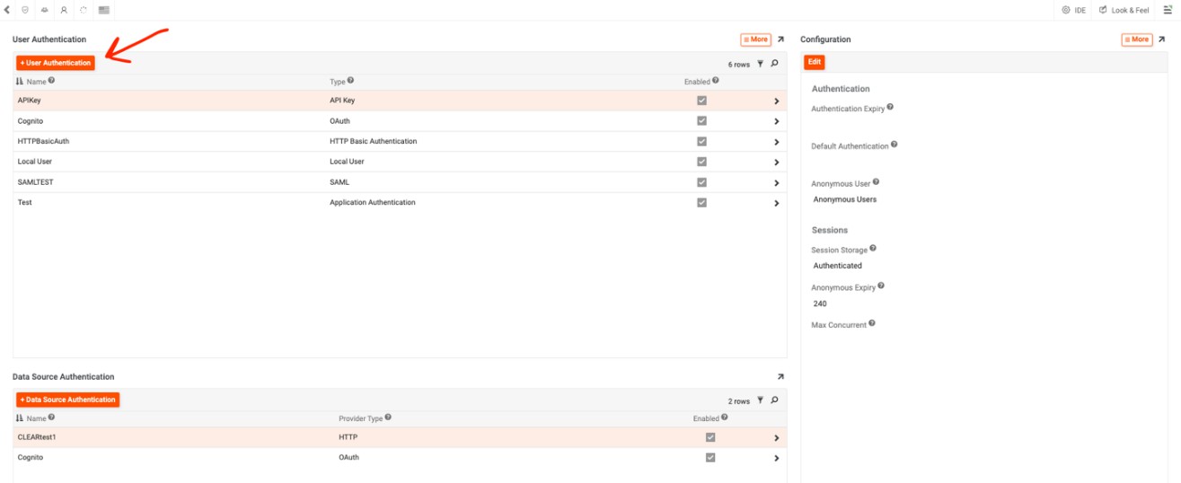Toggle Enabled checkbox for CLEARtest1 data source
Screen dimensions: 1181x483
710,437
